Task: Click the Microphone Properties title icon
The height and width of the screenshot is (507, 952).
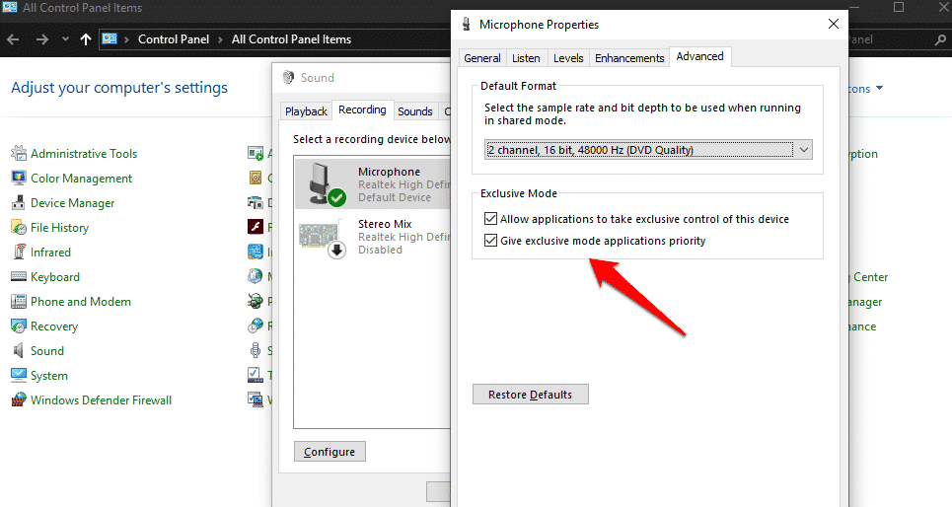Action: coord(467,25)
